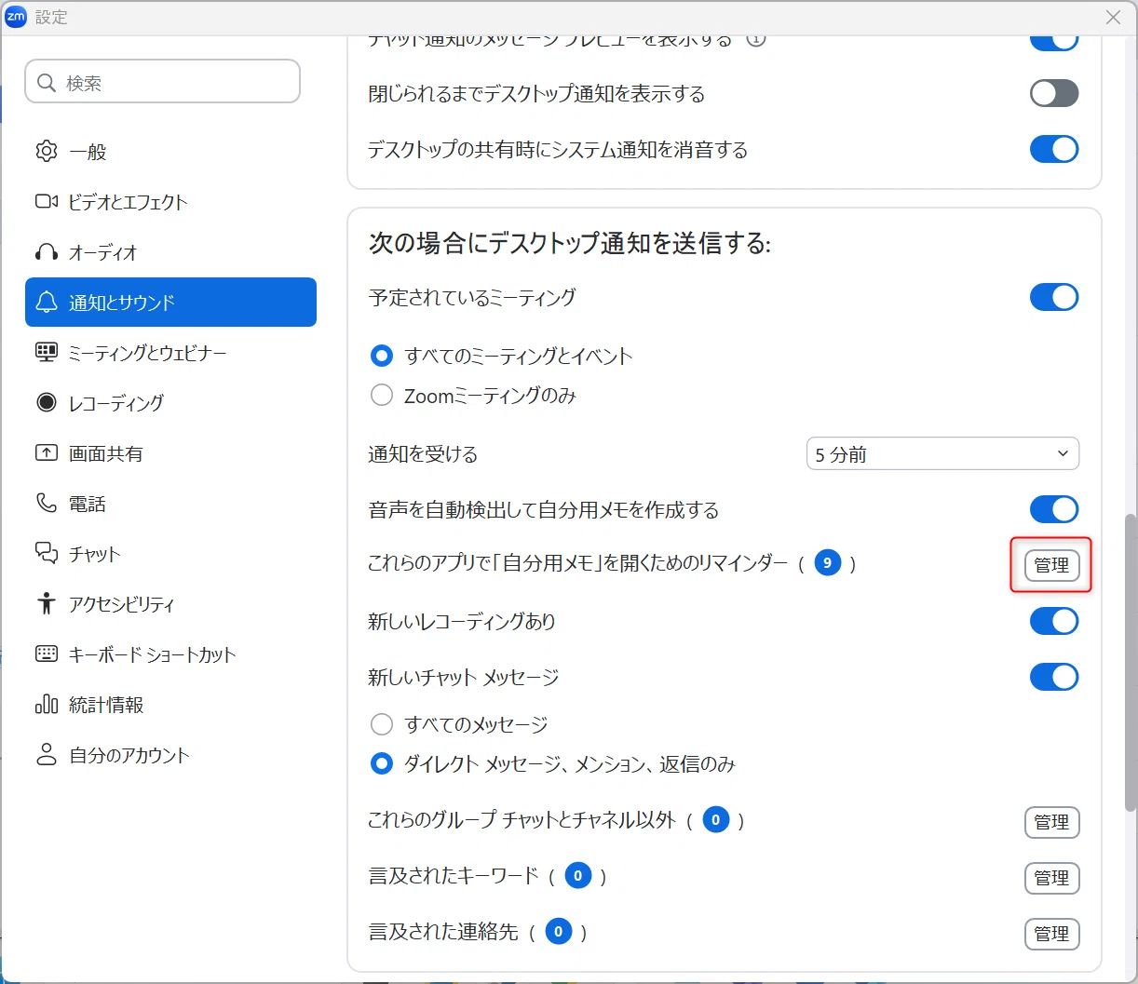1138x984 pixels.
Task: Toggle 音声を自動検出して自分用メモを作成する switch
Action: pyautogui.click(x=1054, y=509)
